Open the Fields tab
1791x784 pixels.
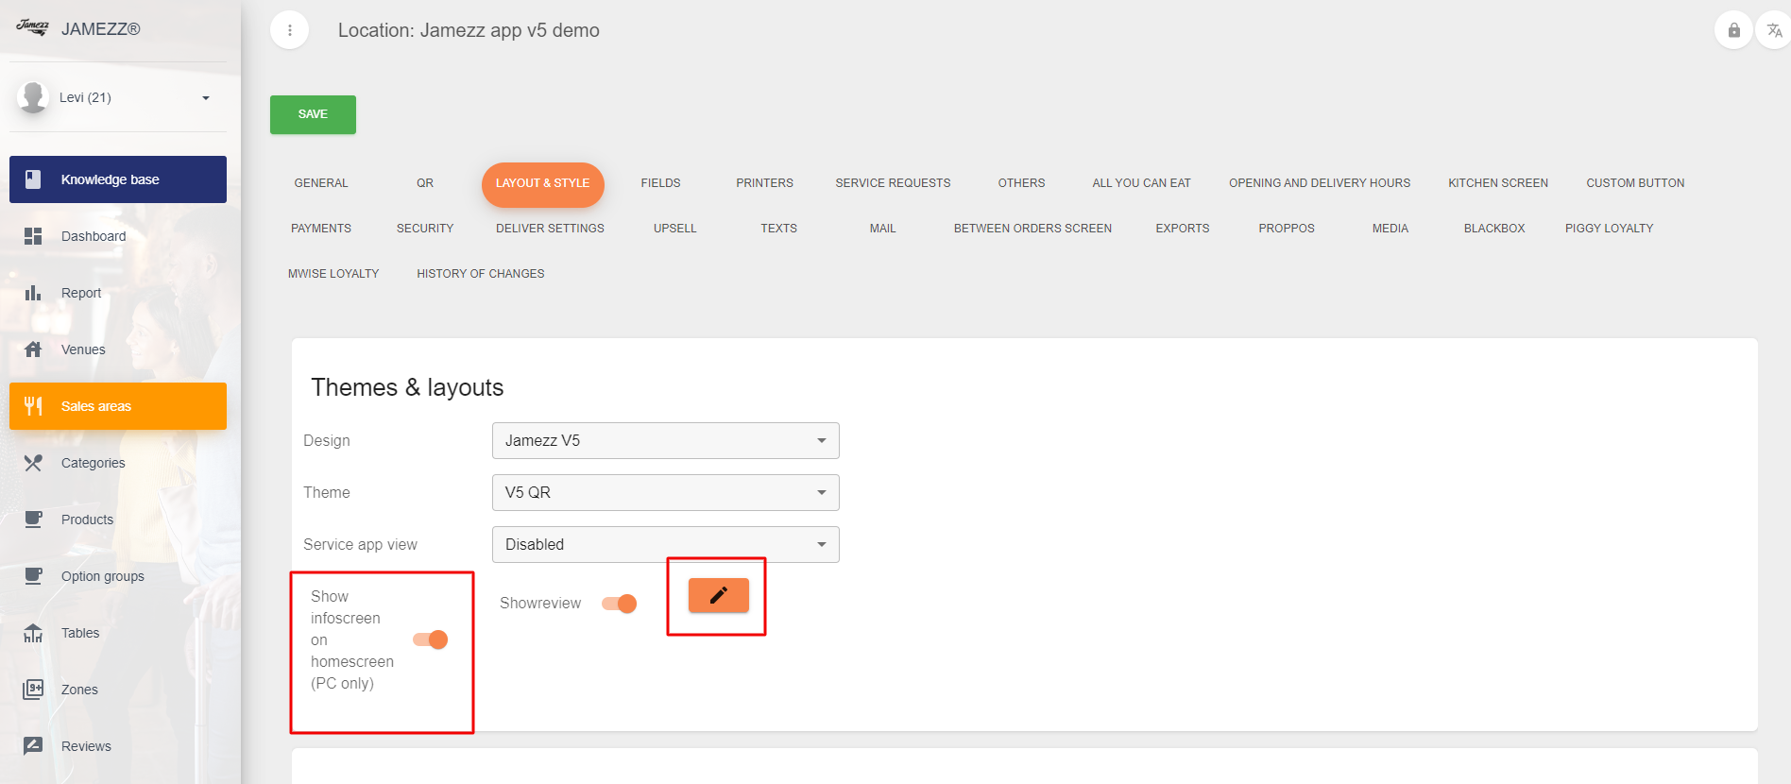coord(660,183)
